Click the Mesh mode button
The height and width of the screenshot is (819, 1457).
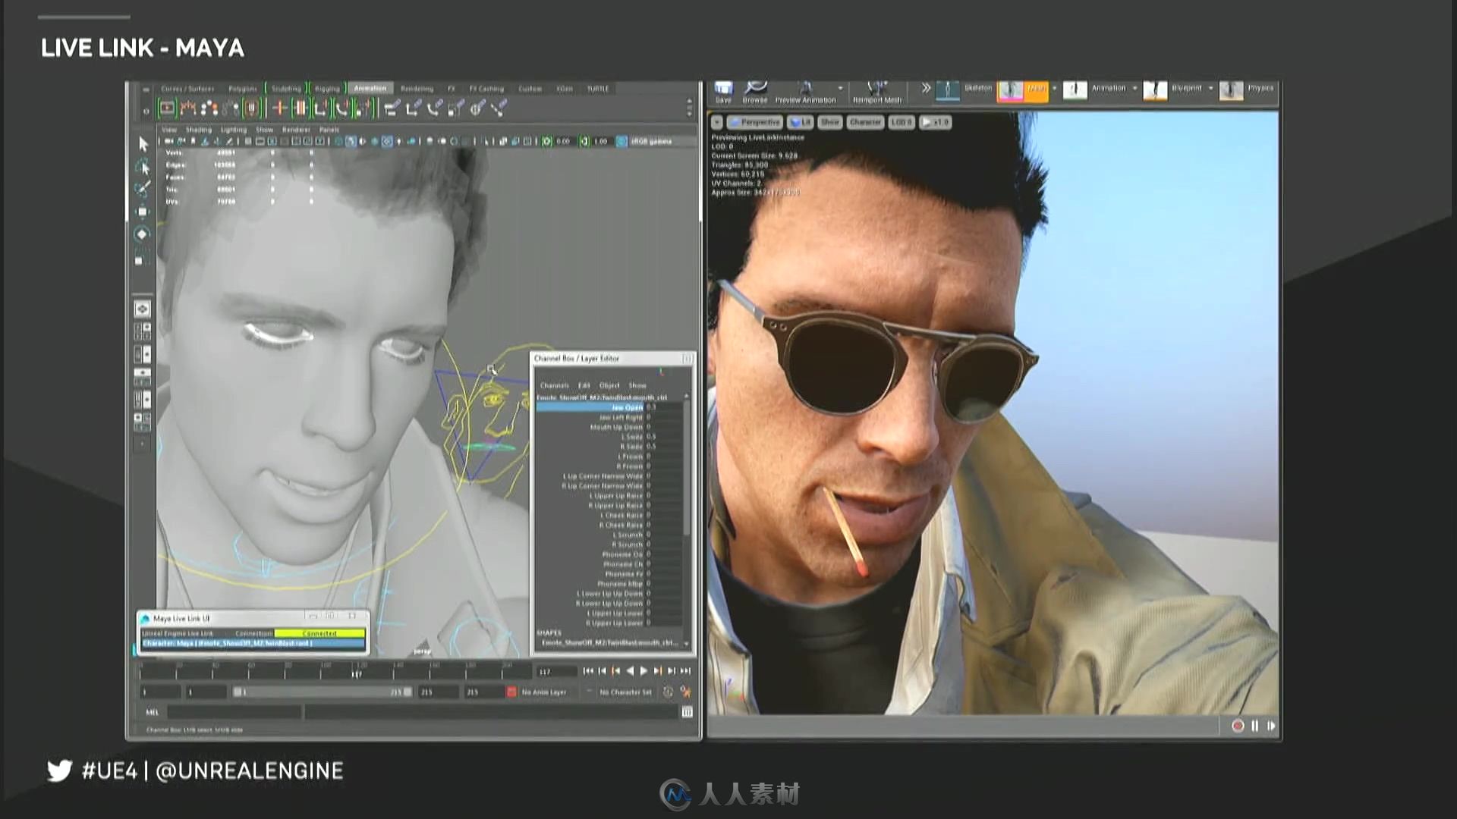pyautogui.click(x=1022, y=90)
